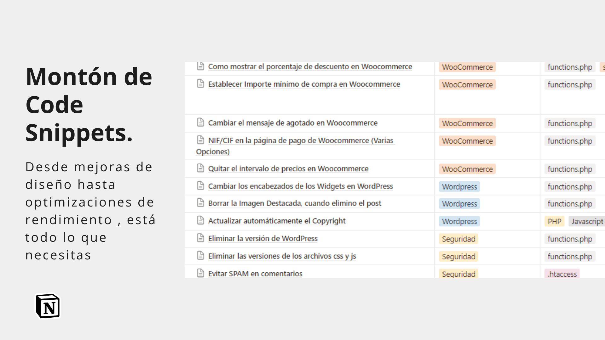Viewport: 605px width, 340px height.
Task: Select the page icon for "Cambiar el mensaje de agotado"
Action: (201, 122)
